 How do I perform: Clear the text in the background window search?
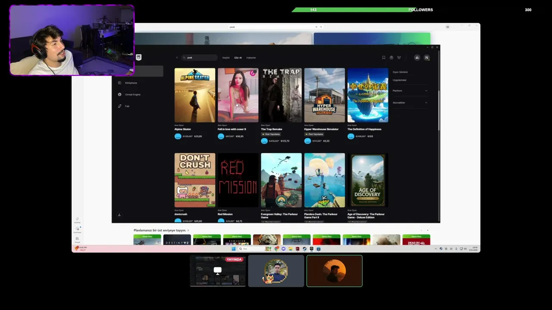tap(316, 27)
